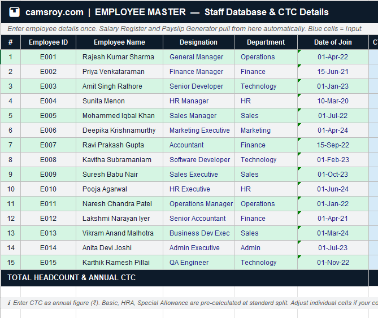The width and height of the screenshot is (378, 318).
Task: Click the Operations Manager designation cell
Action: point(198,204)
